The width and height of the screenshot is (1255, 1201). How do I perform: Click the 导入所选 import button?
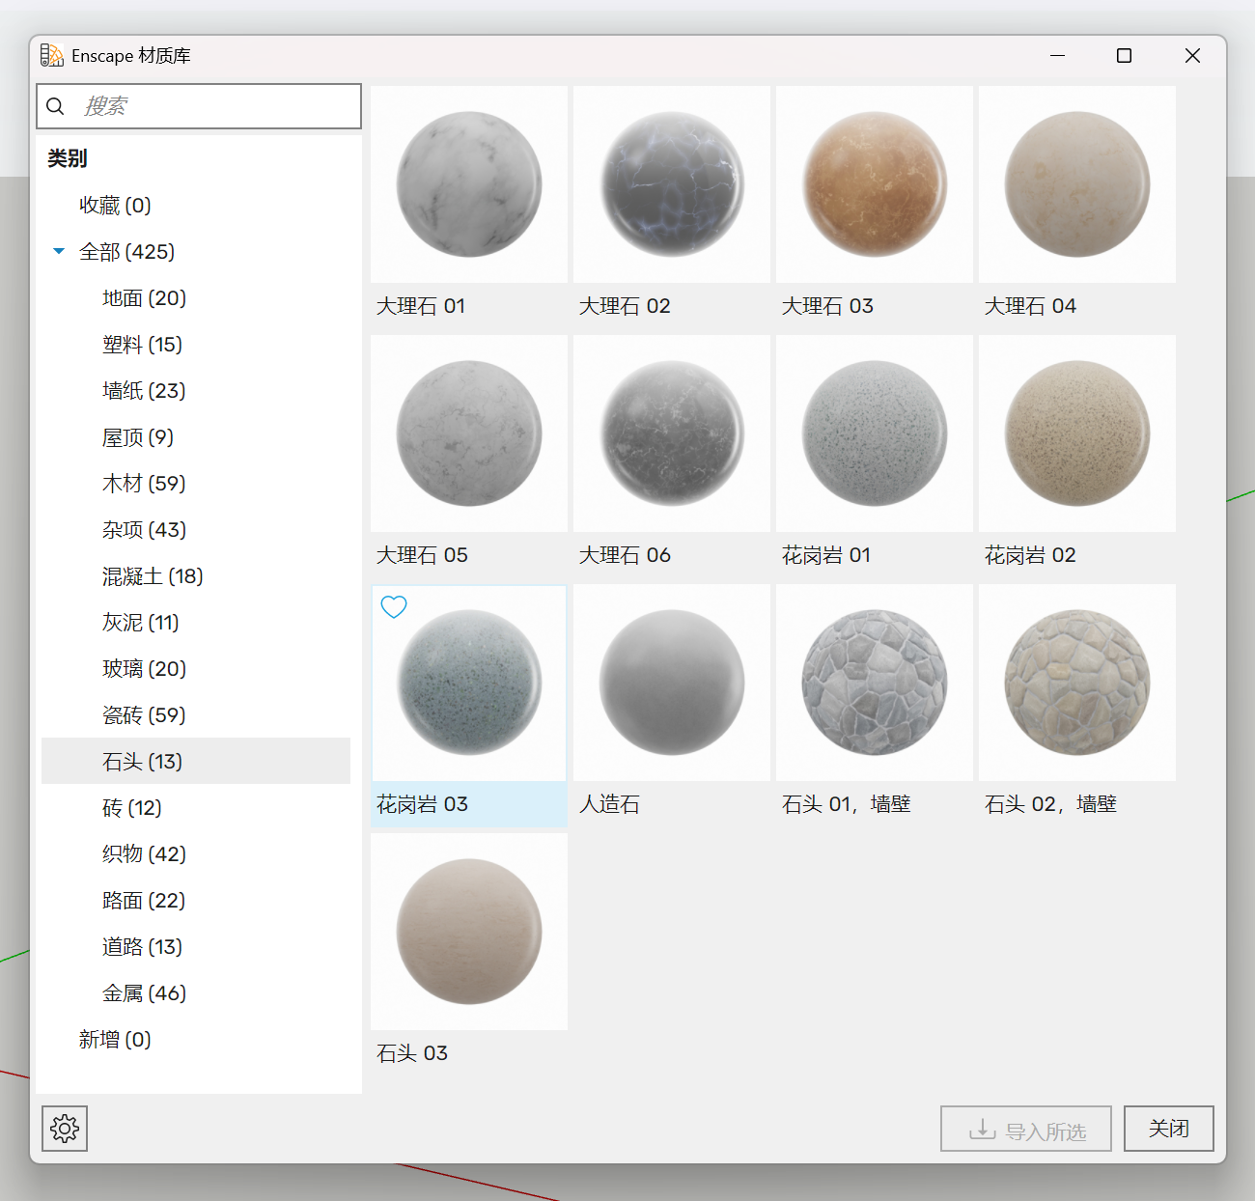click(x=1026, y=1129)
